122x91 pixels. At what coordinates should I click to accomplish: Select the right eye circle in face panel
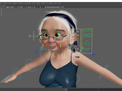pos(89,35)
